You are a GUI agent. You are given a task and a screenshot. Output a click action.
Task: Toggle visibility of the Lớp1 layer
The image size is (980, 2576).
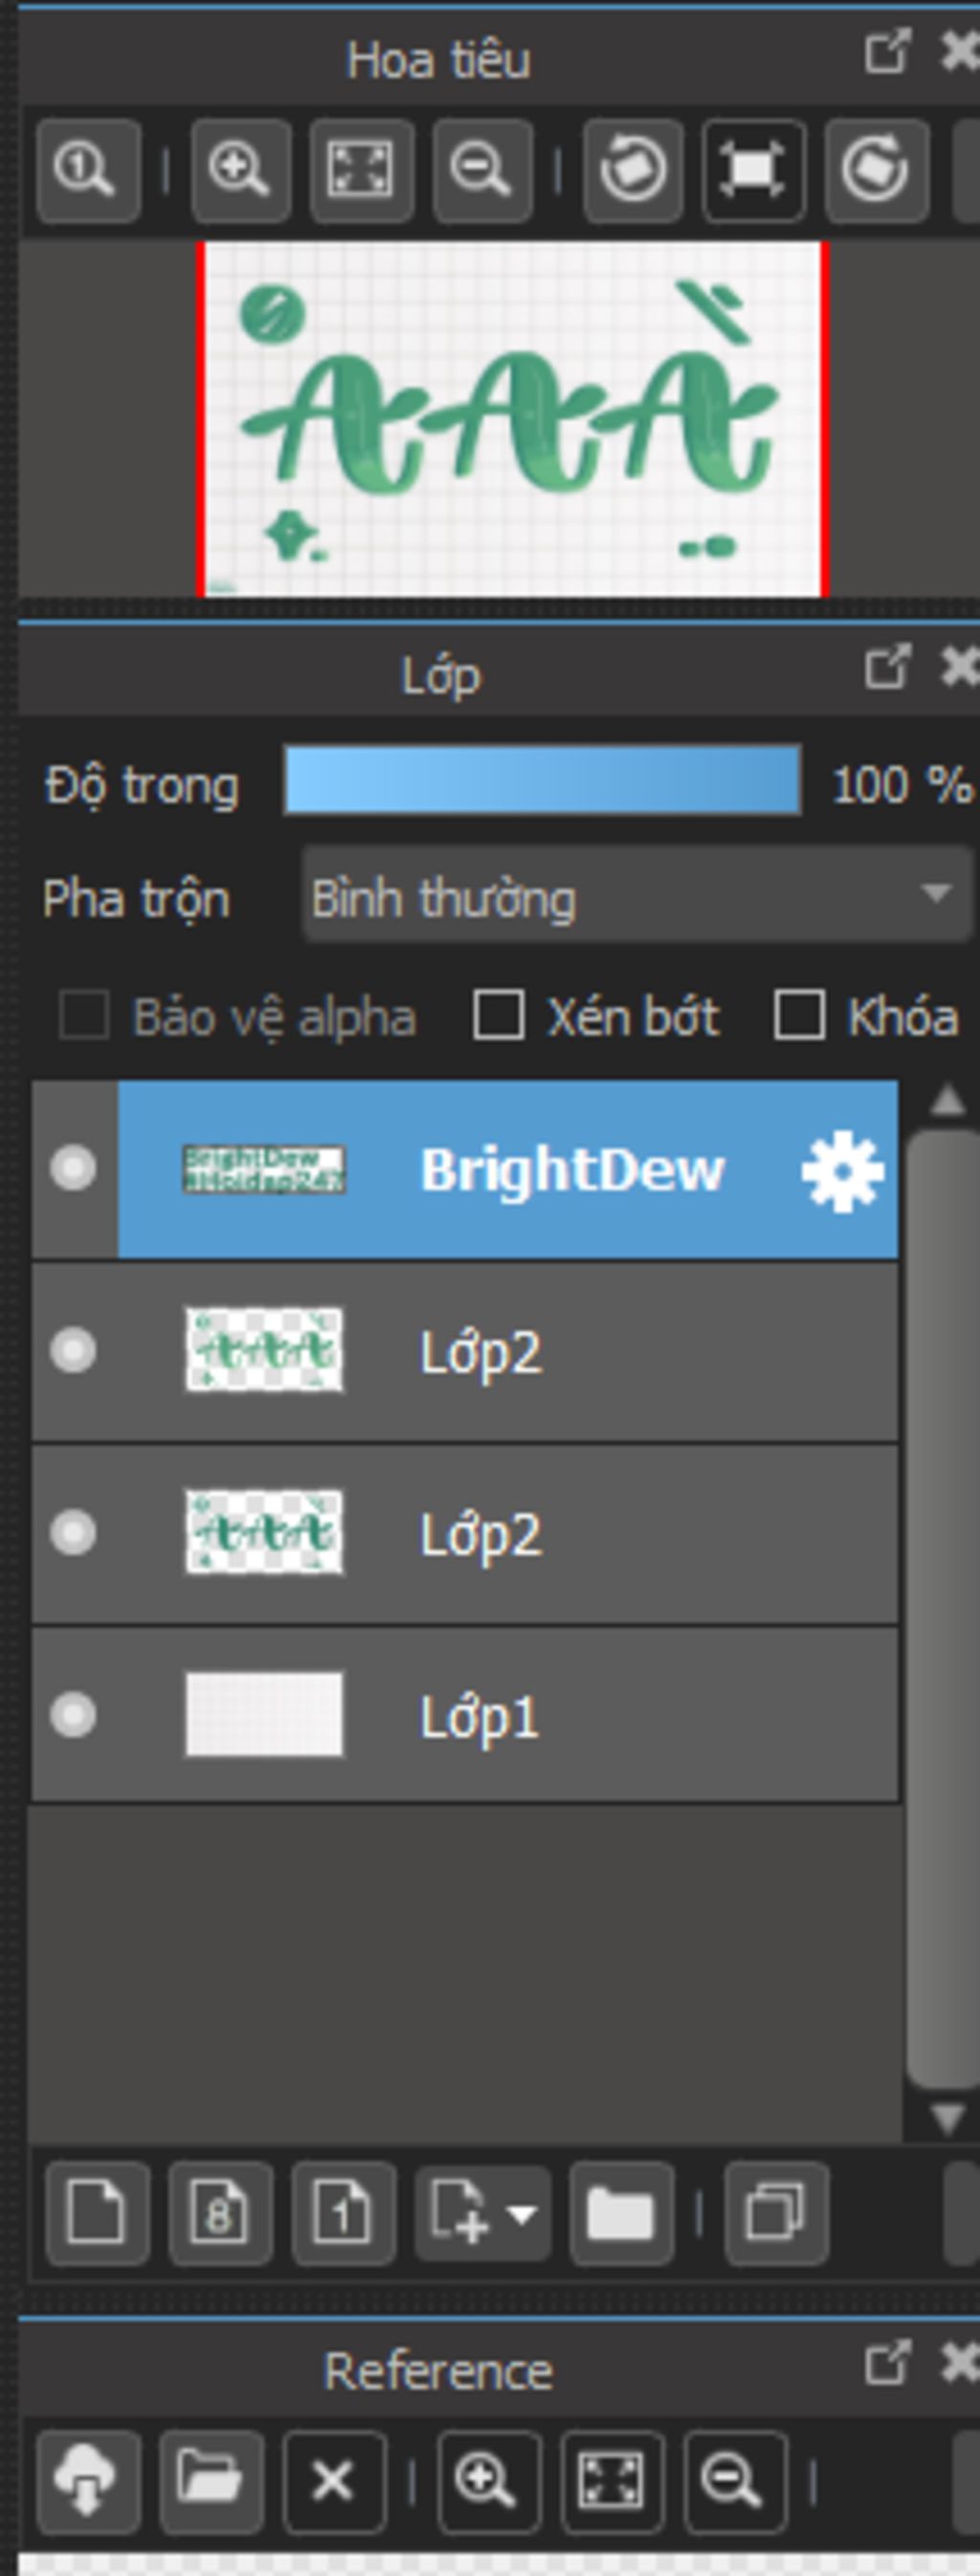(73, 1715)
